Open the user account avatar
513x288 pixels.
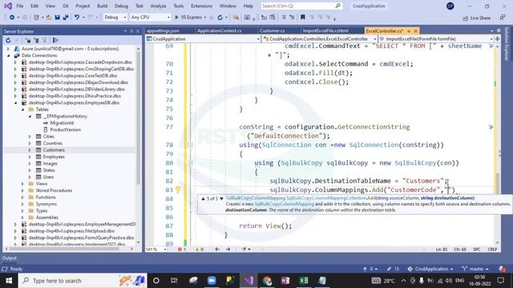[450, 6]
